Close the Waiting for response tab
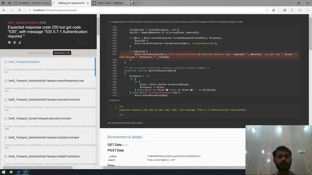 pos(88,3)
